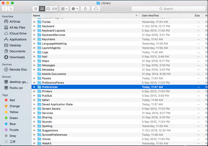
Task: Expand the Keychains folder triangle
Action: click(34, 39)
